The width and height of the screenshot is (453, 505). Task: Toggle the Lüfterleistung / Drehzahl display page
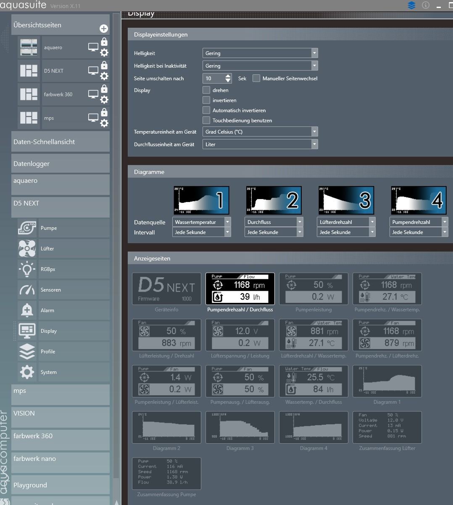pyautogui.click(x=166, y=335)
